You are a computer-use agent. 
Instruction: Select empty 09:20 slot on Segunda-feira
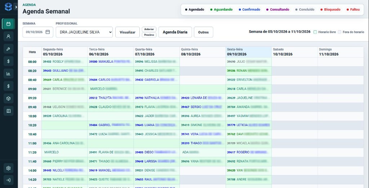pyautogui.click(x=65, y=98)
